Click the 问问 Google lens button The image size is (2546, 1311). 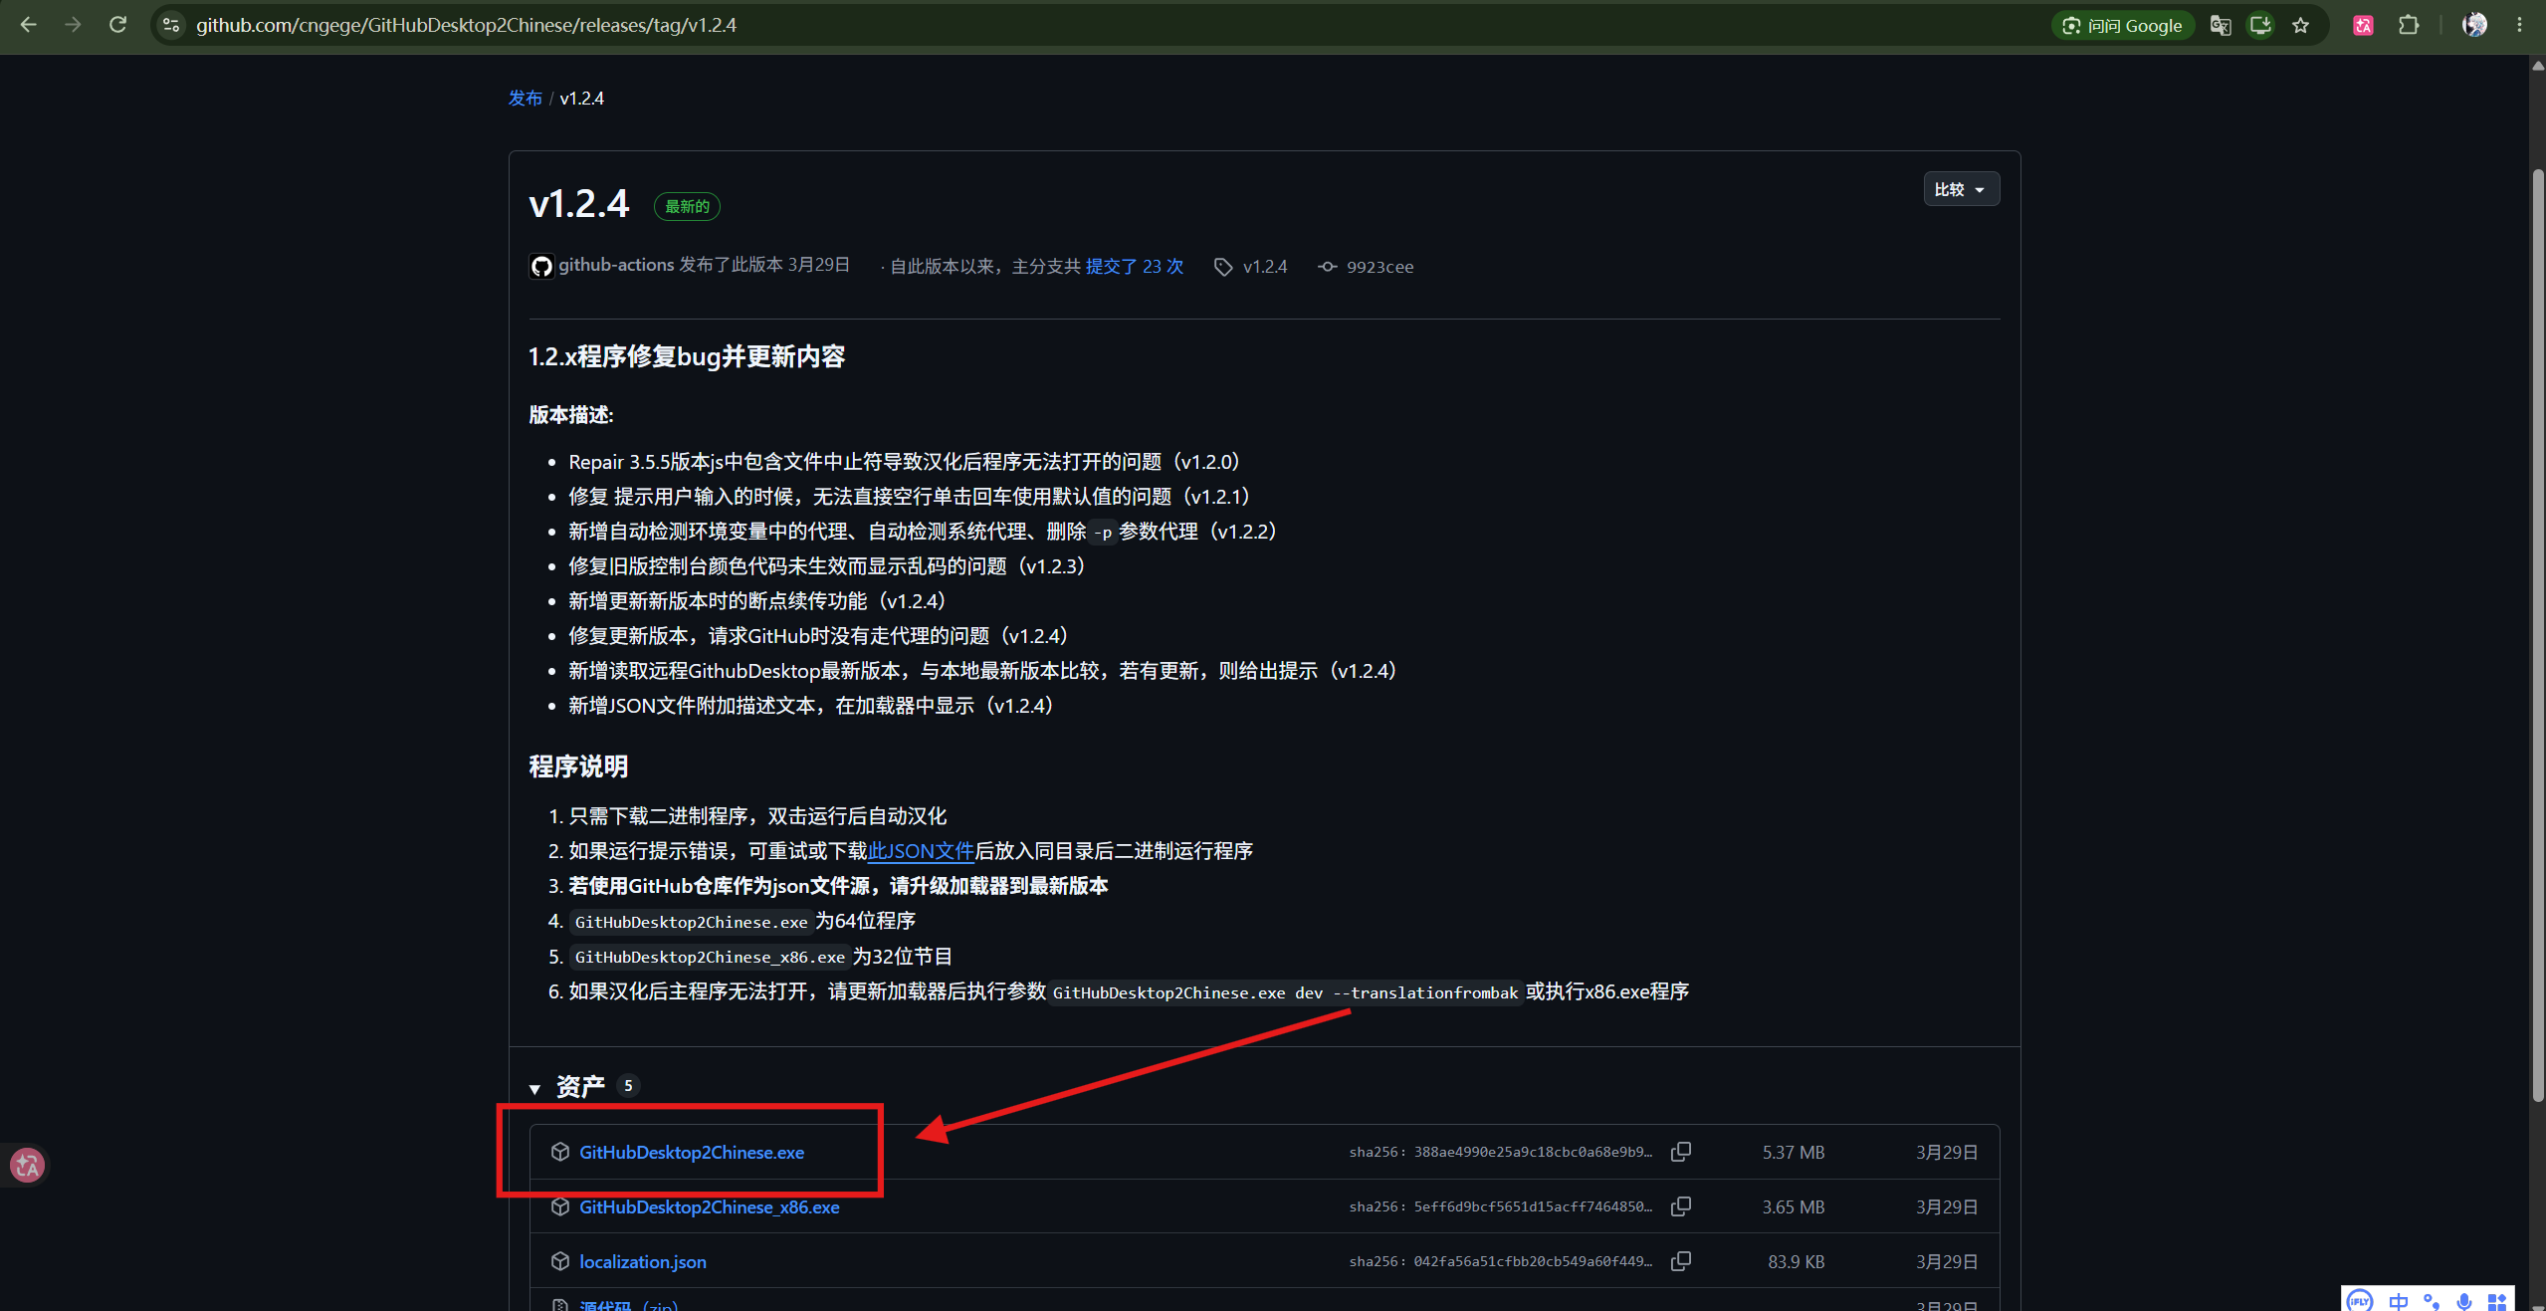click(2122, 26)
